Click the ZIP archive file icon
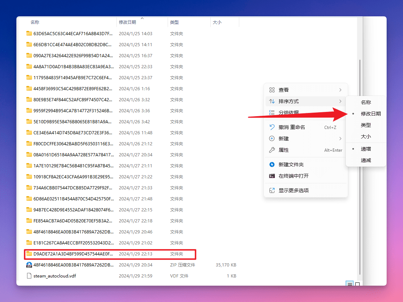403x302 pixels. point(29,265)
